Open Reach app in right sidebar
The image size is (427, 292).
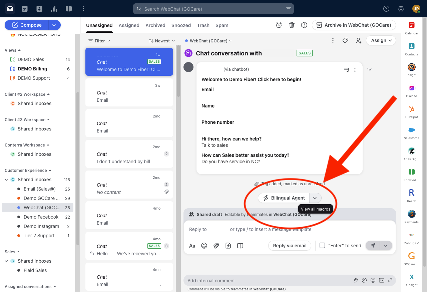(411, 196)
